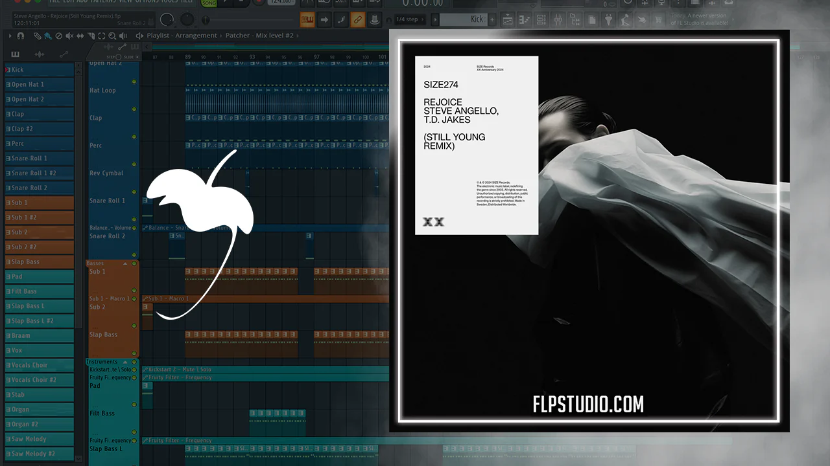The image size is (830, 466).
Task: Select the 'Vocals Choir' pattern
Action: 39,366
